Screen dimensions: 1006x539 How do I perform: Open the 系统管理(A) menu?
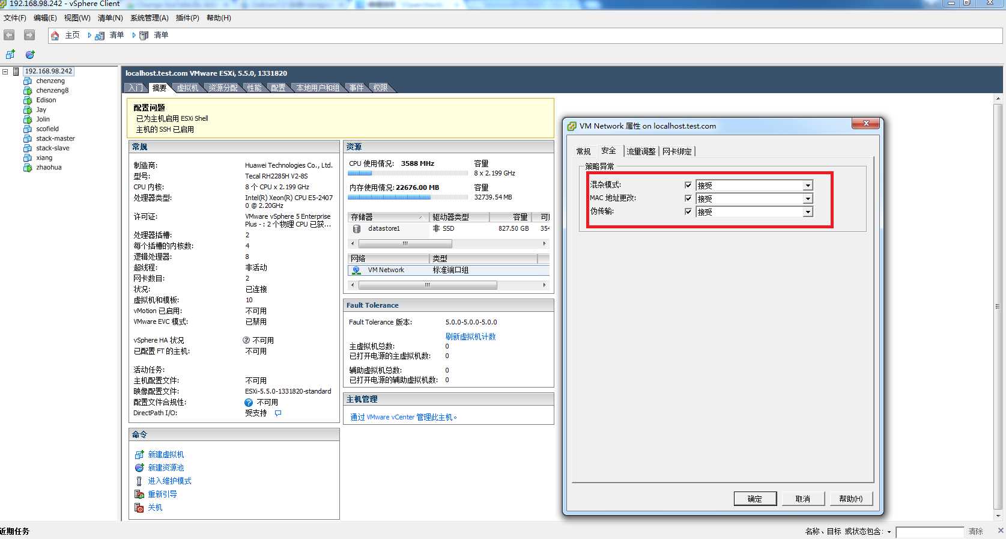pyautogui.click(x=149, y=18)
